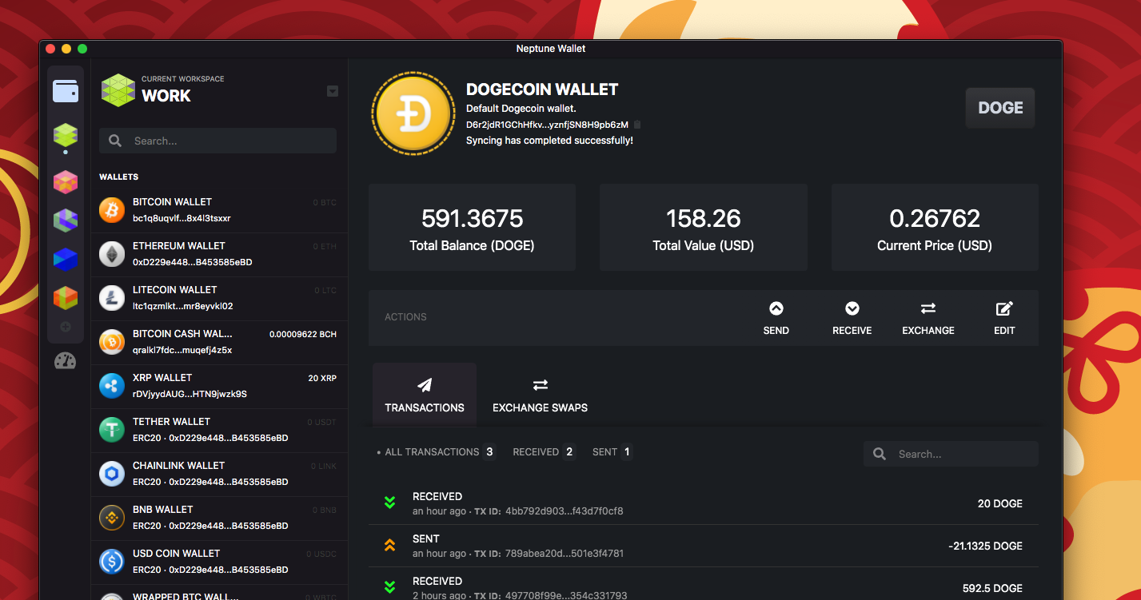Screen dimensions: 1141x600
Task: Click the Total Balance 591.3675 card
Action: point(472,228)
